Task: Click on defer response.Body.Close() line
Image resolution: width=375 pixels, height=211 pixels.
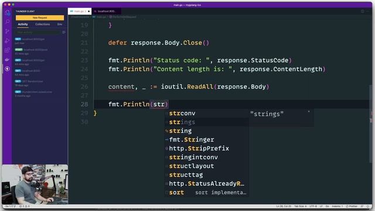Action: pos(159,43)
